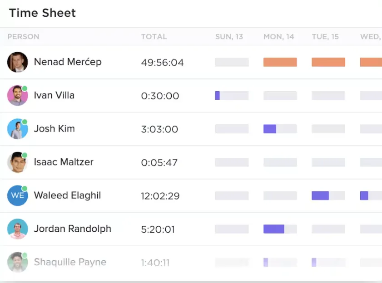Click Josh Kim's total 3:03:00
The height and width of the screenshot is (283, 382).
[x=159, y=129]
